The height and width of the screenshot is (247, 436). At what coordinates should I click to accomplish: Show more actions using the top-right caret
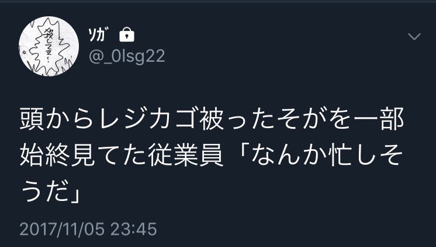coord(414,36)
